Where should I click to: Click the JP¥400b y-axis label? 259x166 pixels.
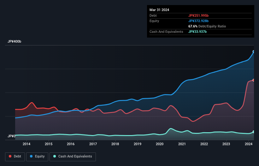coord(15,41)
